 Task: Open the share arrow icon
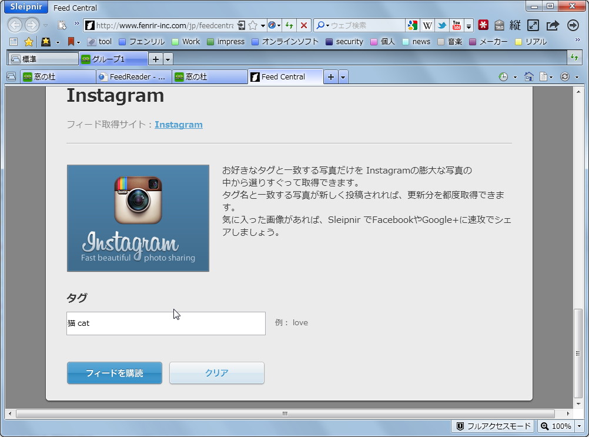552,25
